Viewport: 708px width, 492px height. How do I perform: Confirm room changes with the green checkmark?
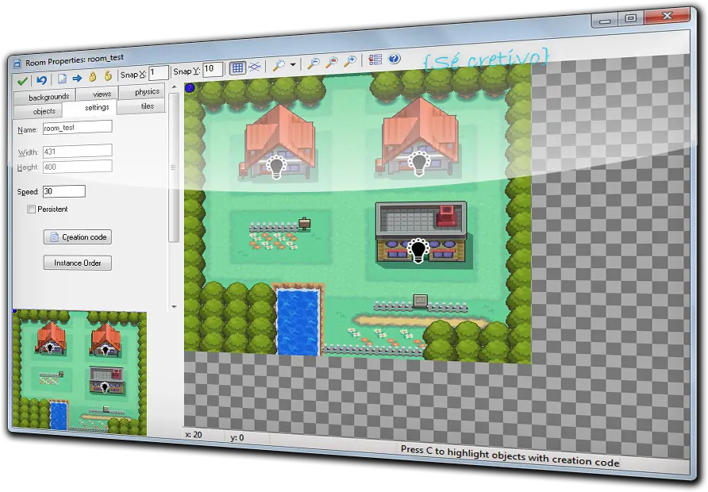[x=22, y=81]
